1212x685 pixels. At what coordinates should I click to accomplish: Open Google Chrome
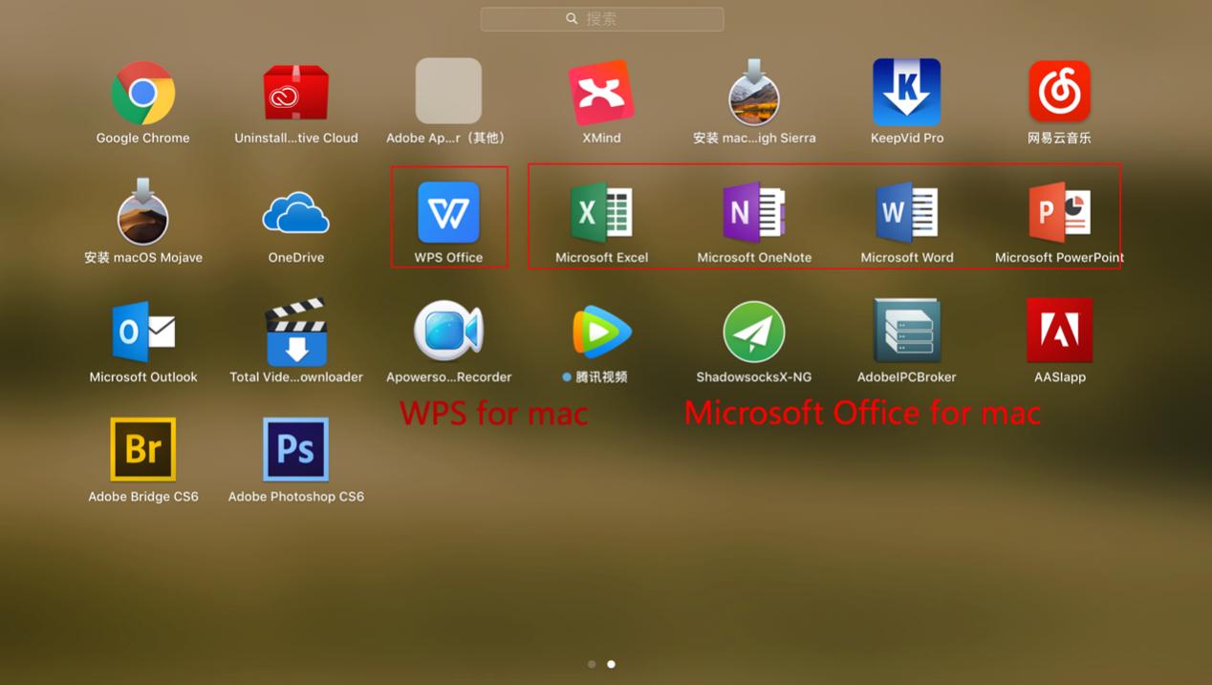[x=142, y=91]
